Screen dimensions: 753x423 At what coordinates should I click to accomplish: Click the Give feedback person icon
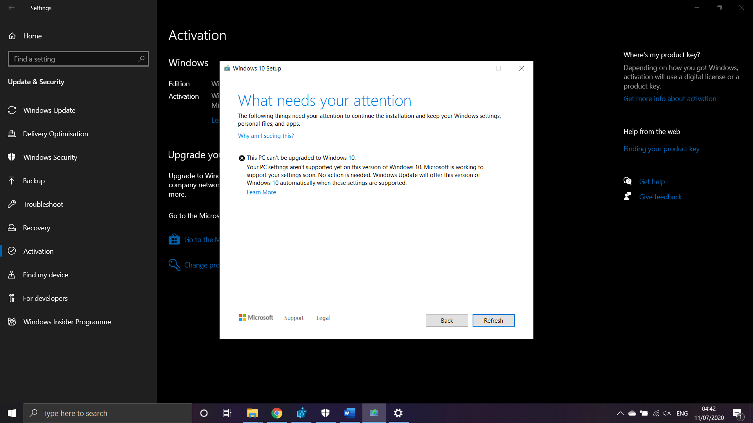click(627, 196)
